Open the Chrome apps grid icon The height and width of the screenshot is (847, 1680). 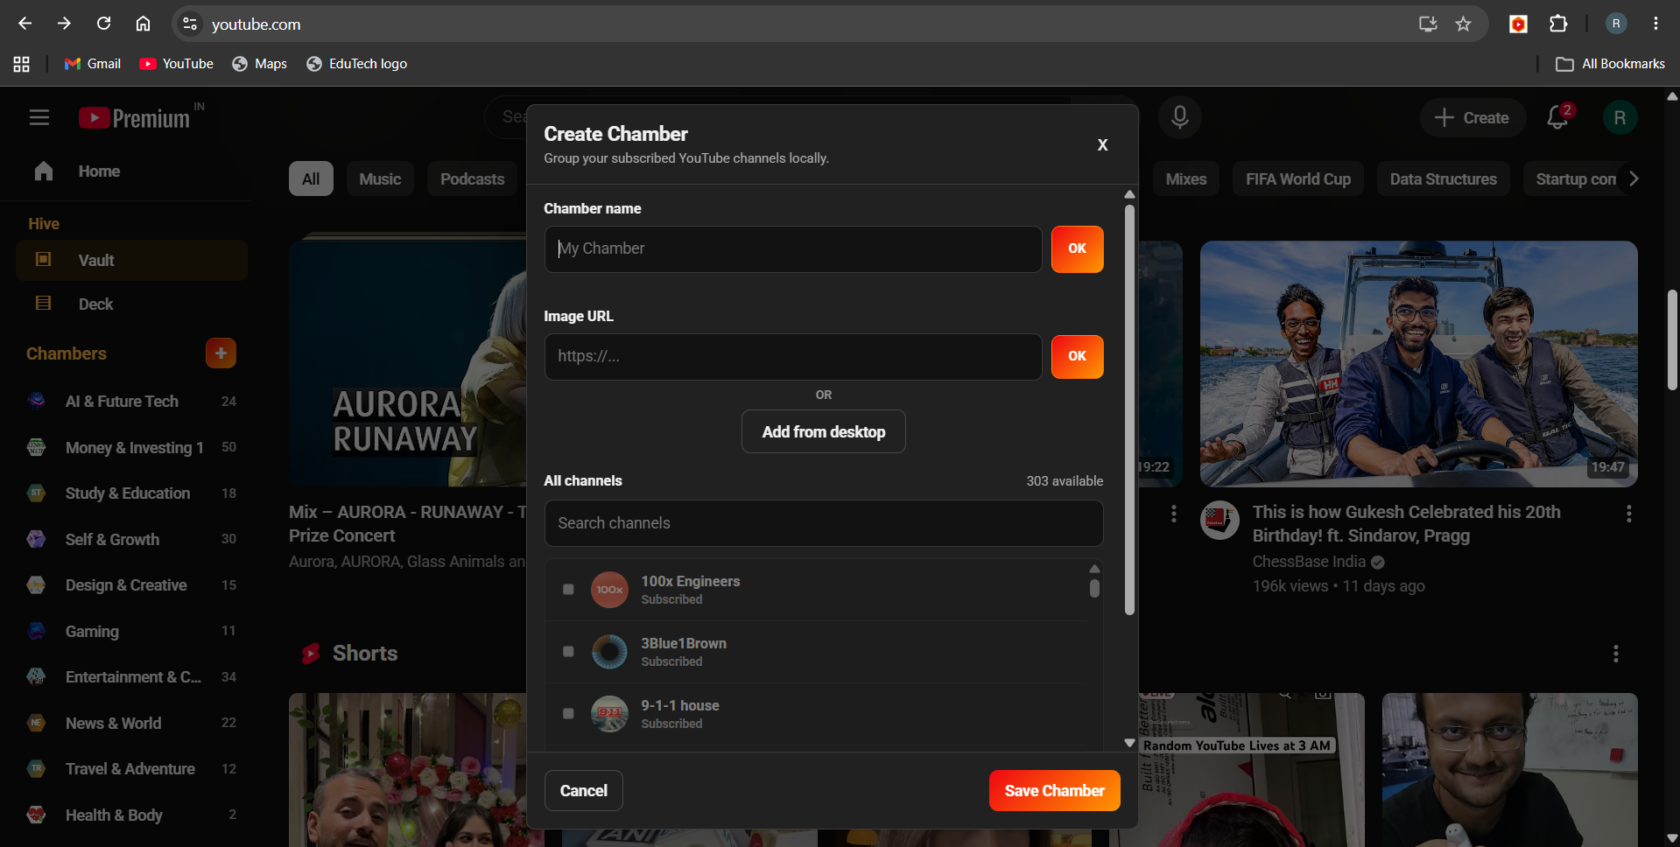pyautogui.click(x=22, y=64)
